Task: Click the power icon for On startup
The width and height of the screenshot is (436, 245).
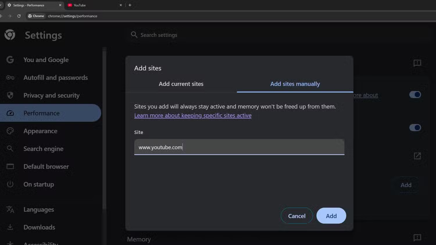Action: click(10, 184)
